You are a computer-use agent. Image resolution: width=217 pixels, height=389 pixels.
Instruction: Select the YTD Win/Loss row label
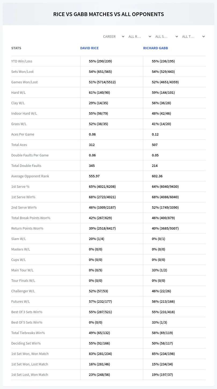click(22, 61)
